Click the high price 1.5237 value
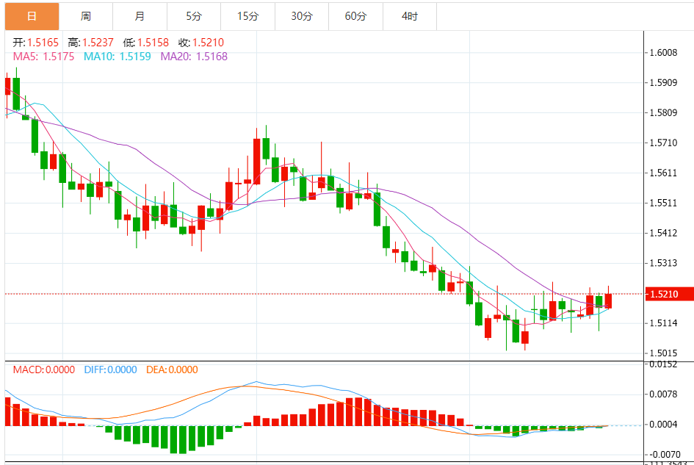This screenshot has width=694, height=465. (98, 43)
